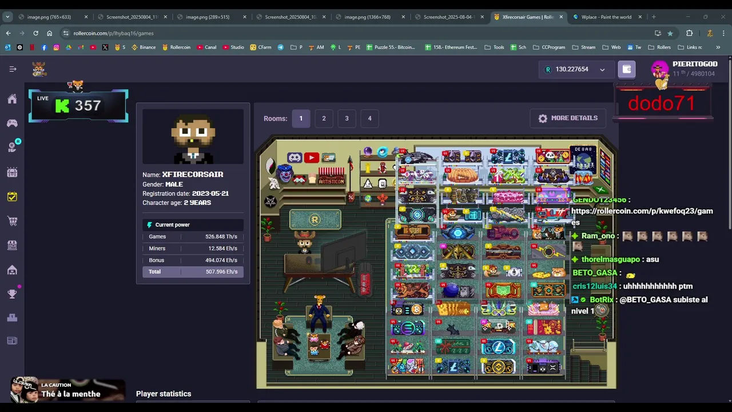
Task: Switch to room 1
Action: tap(301, 118)
